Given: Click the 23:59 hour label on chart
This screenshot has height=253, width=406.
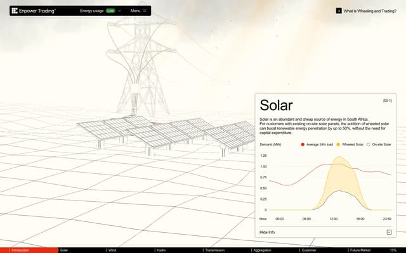Looking at the screenshot, I should (x=387, y=219).
